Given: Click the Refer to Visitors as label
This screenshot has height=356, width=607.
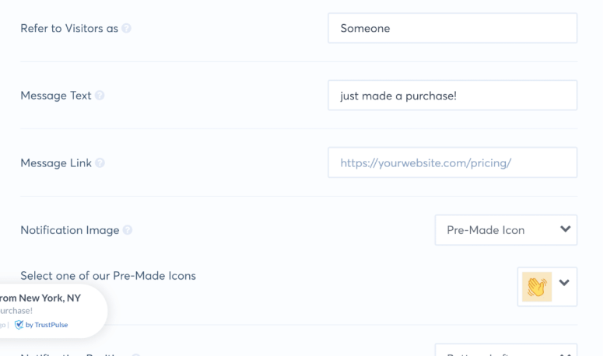Looking at the screenshot, I should click(69, 29).
